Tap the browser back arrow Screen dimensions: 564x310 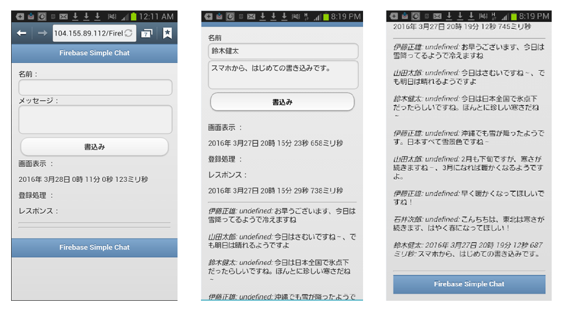pyautogui.click(x=22, y=33)
